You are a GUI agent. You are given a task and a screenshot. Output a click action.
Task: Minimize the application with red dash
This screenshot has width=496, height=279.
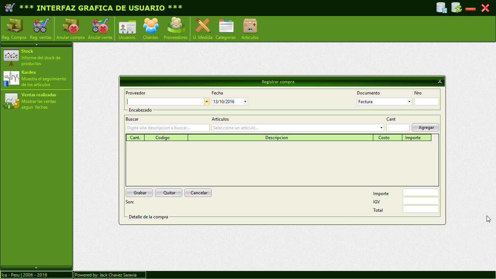click(x=471, y=9)
